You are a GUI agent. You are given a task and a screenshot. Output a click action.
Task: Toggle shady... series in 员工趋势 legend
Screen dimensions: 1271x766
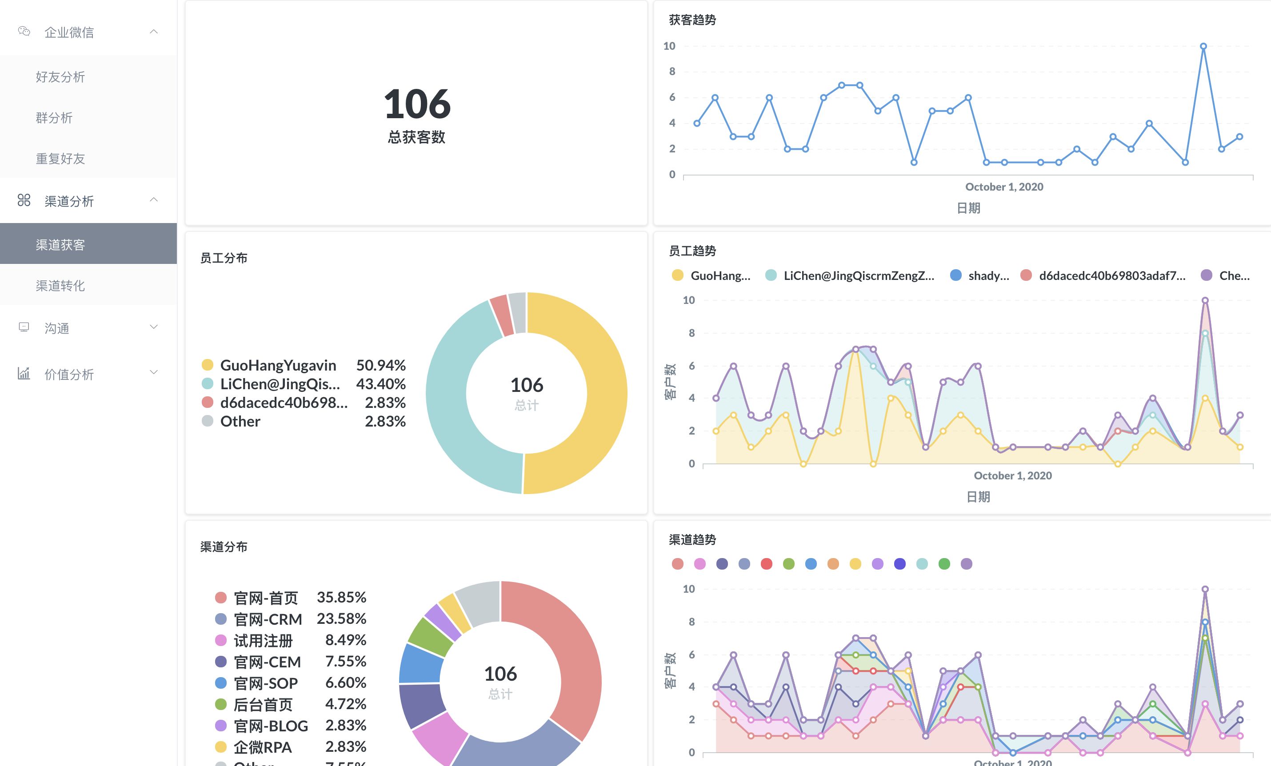click(988, 275)
